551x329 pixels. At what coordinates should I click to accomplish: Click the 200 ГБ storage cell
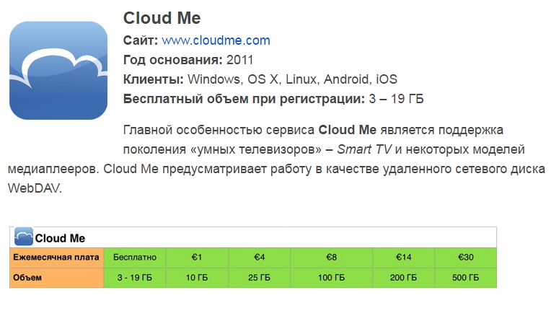(x=403, y=278)
